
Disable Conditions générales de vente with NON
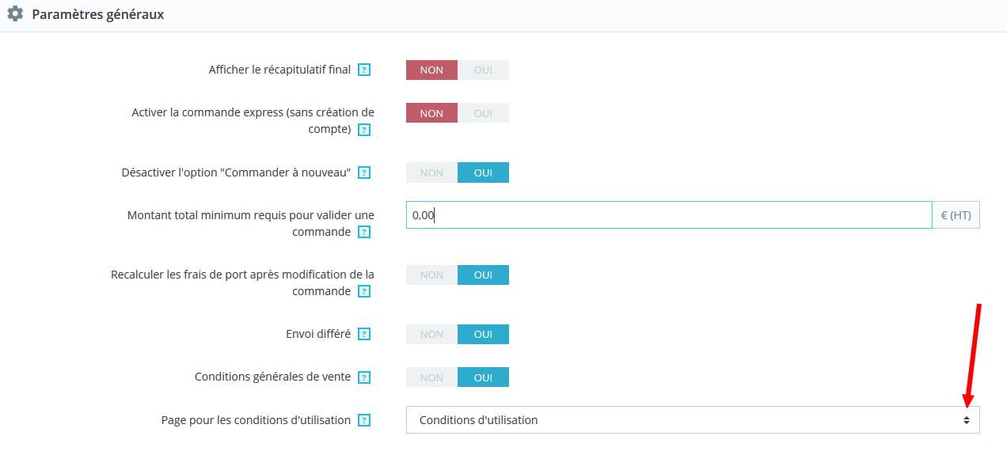pos(431,377)
